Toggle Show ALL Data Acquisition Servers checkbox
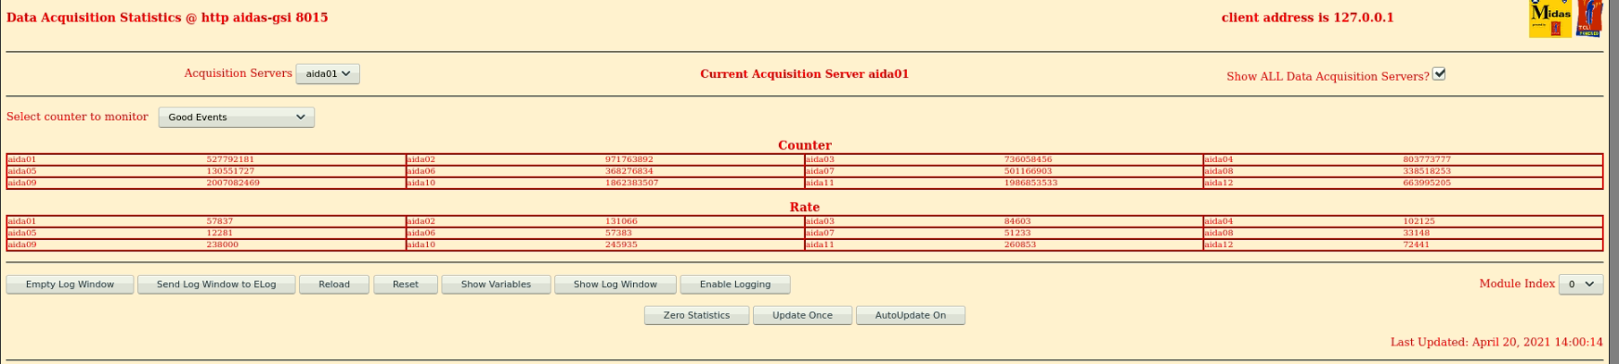This screenshot has height=364, width=1619. click(x=1439, y=74)
